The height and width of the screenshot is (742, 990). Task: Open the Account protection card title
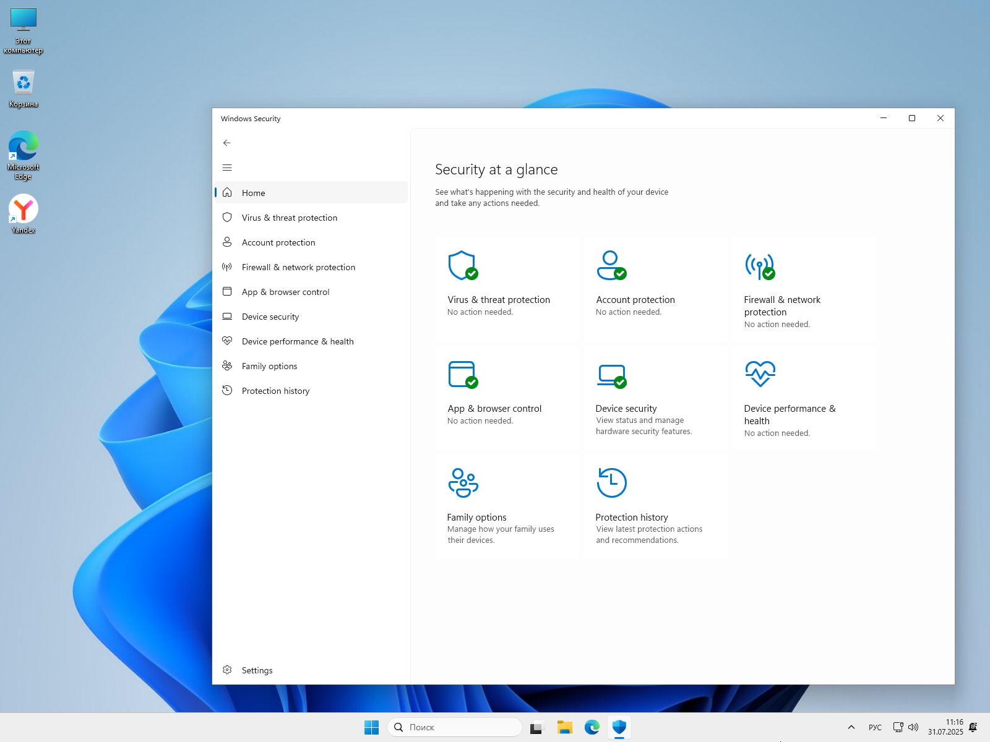635,300
